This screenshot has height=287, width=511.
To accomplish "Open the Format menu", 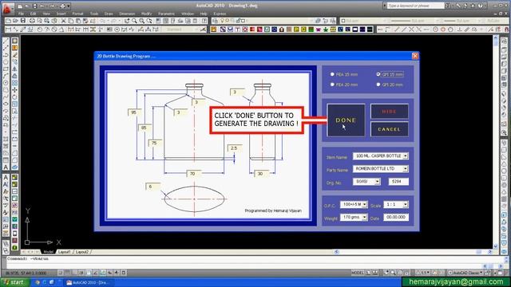I will 77,14.
